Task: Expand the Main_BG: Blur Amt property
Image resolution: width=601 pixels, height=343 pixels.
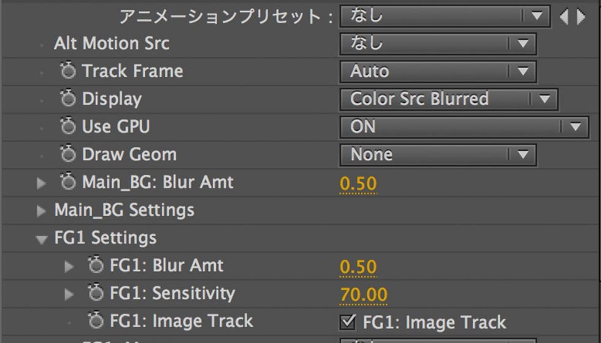Action: pos(41,183)
